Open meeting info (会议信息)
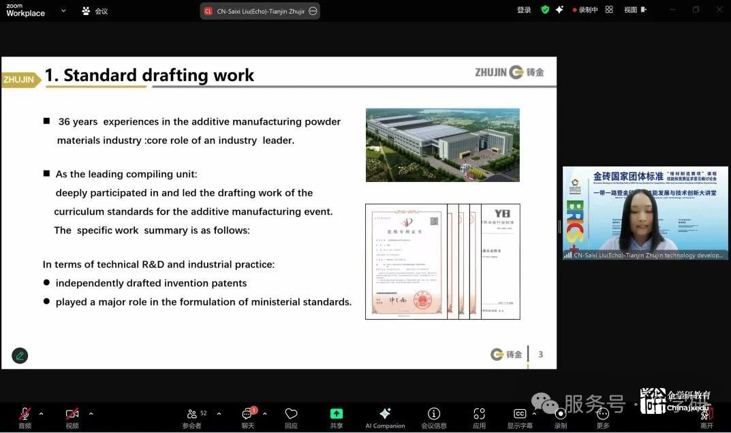 point(434,415)
